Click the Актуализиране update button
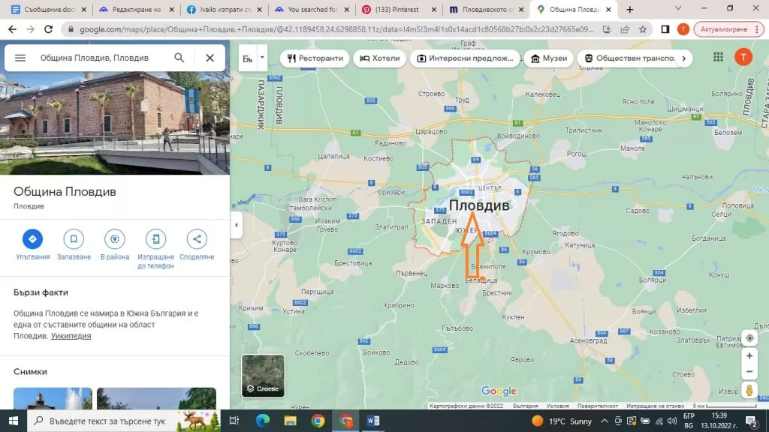The height and width of the screenshot is (432, 769). click(727, 29)
